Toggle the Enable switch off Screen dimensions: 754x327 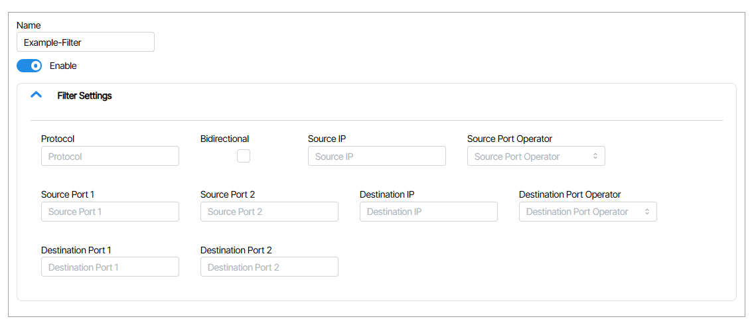coord(29,66)
